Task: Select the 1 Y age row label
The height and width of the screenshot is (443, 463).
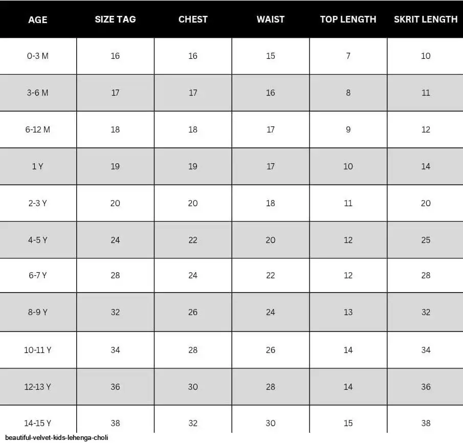Action: tap(38, 166)
